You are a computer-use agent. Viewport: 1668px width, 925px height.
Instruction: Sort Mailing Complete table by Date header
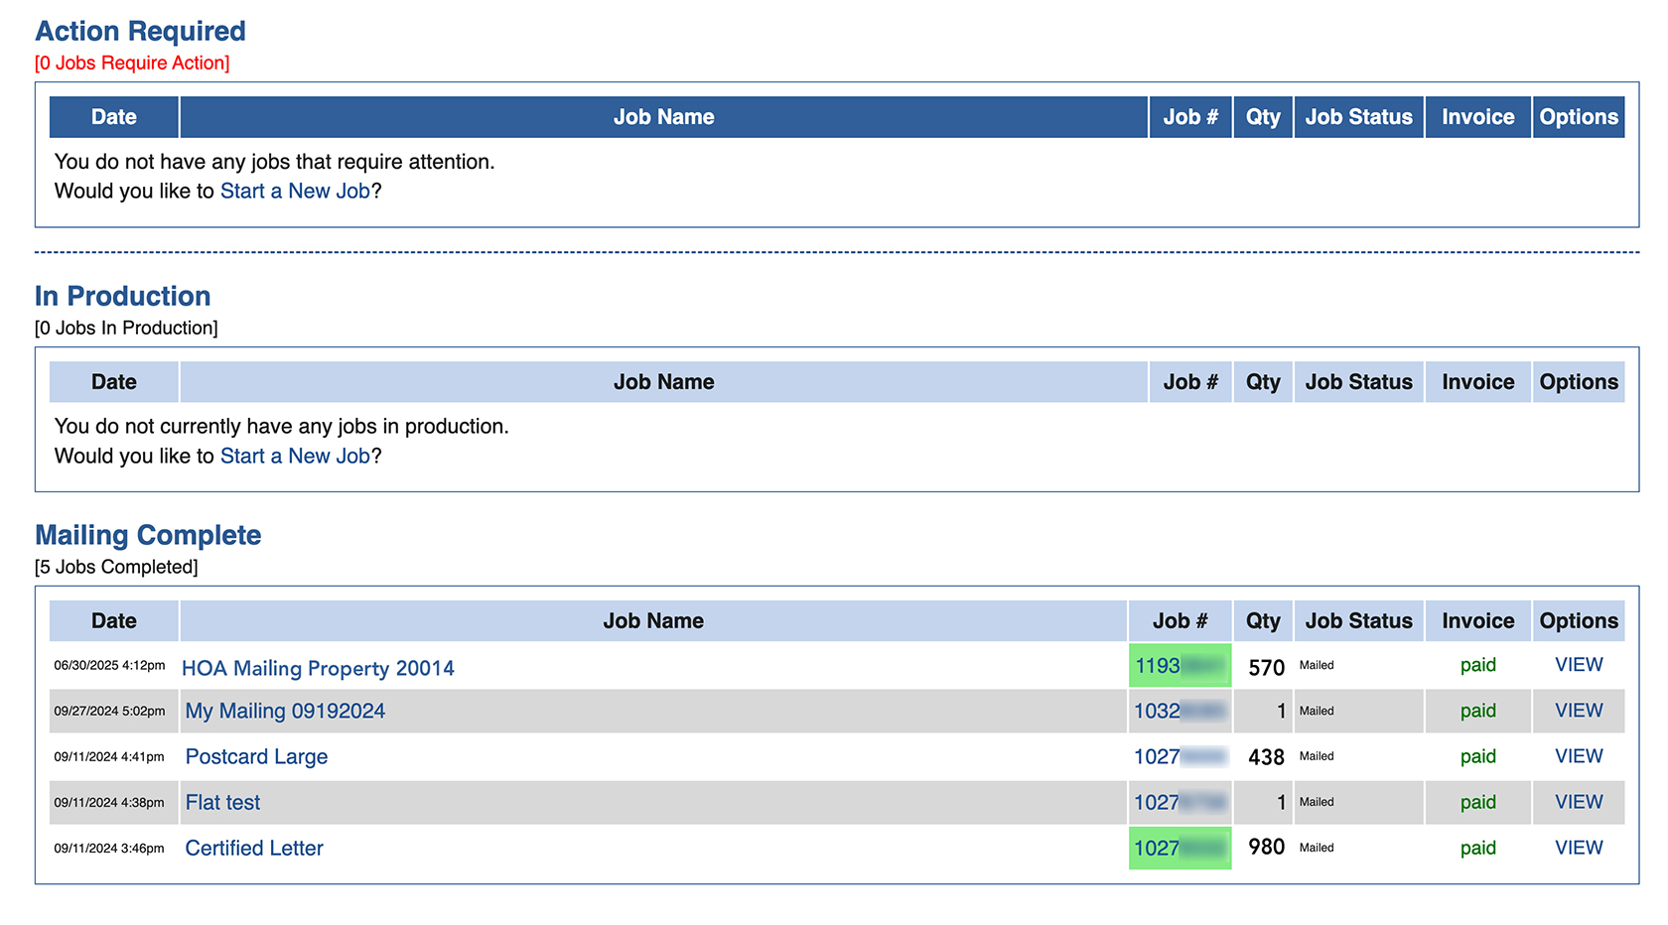click(x=113, y=620)
